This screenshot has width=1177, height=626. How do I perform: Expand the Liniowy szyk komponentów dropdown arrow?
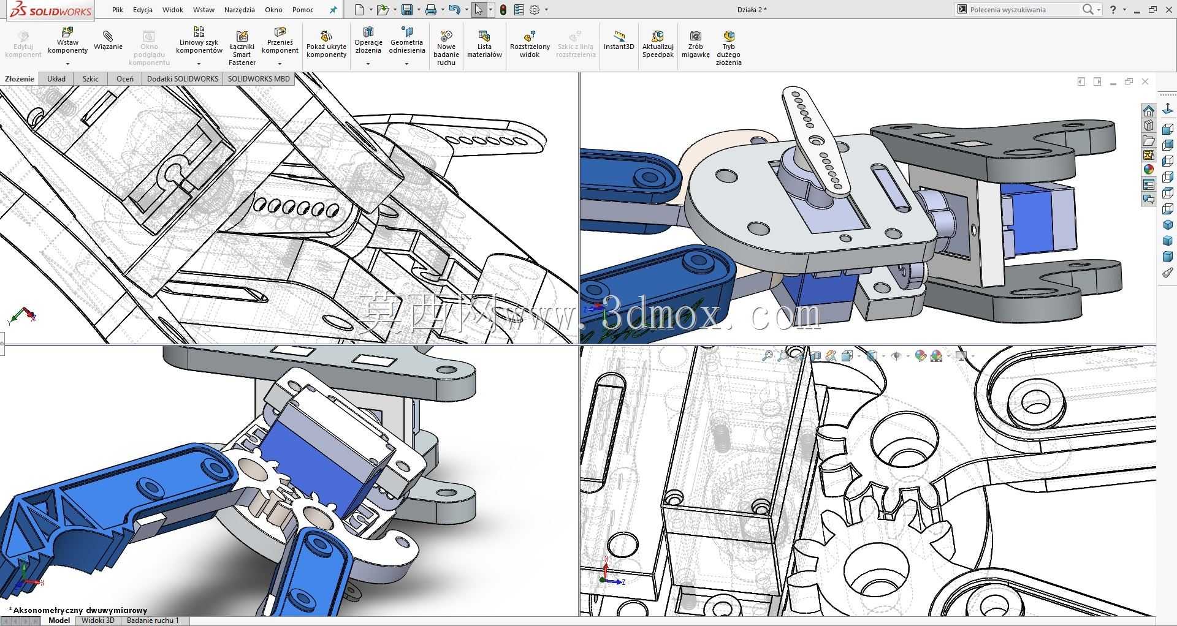click(x=199, y=64)
